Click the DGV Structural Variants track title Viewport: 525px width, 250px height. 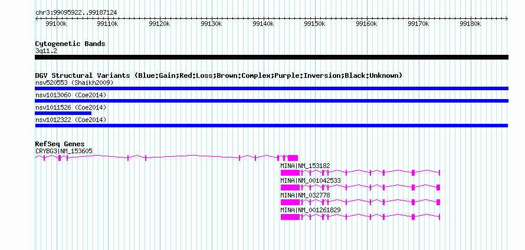tap(219, 75)
